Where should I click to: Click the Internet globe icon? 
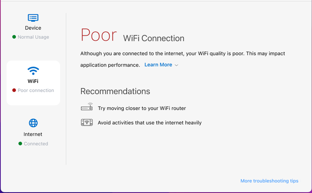tap(33, 123)
